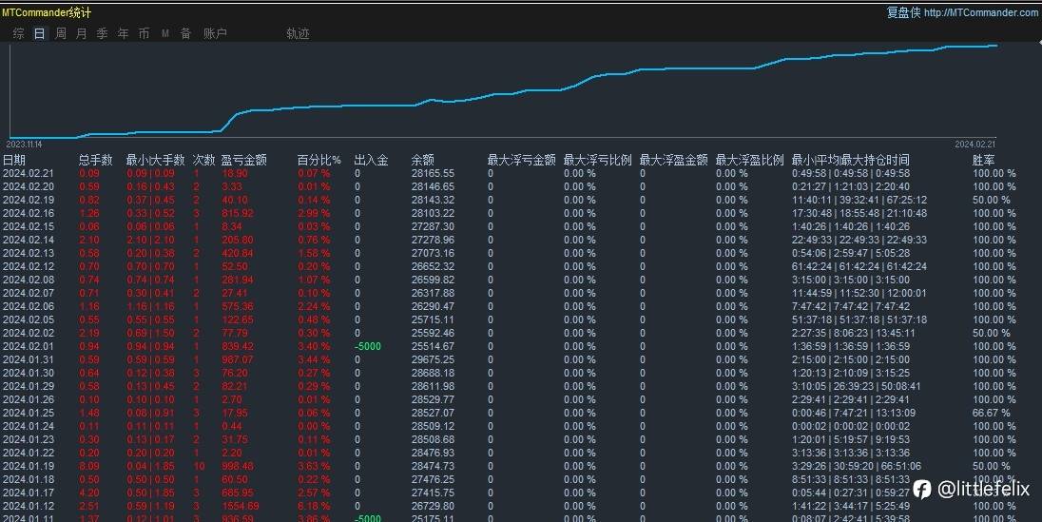The height and width of the screenshot is (522, 1042).
Task: Click holding time 11:40:11 | 39:32:41 | 67:25:12
Action: (859, 201)
